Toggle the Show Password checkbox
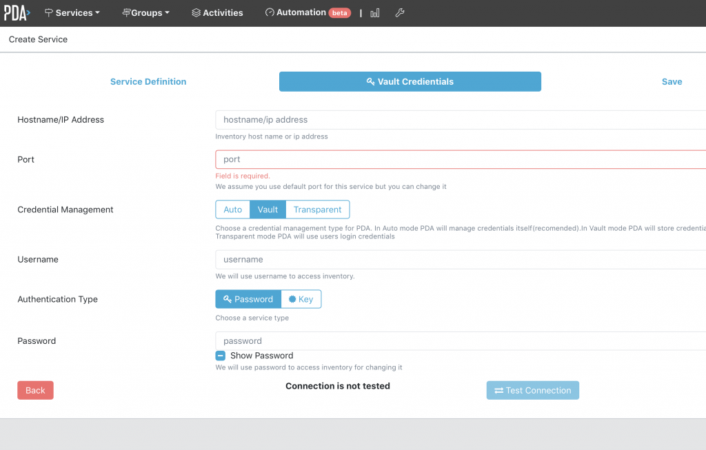Viewport: 706px width, 450px height. (220, 356)
